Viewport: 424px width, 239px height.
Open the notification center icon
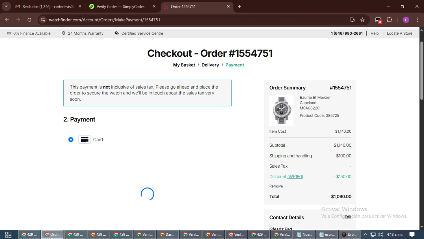click(412, 234)
